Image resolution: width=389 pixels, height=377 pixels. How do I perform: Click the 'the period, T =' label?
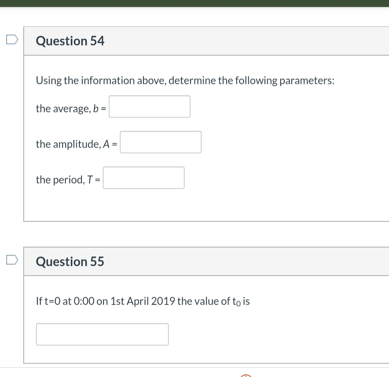pos(68,180)
